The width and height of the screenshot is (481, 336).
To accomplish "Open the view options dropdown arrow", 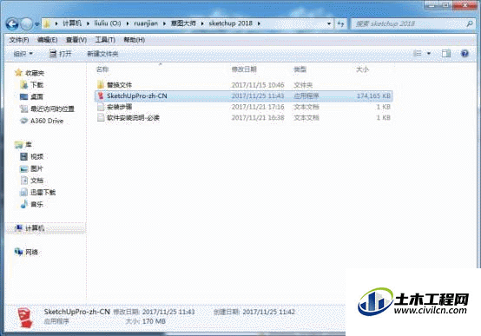I will (x=429, y=54).
